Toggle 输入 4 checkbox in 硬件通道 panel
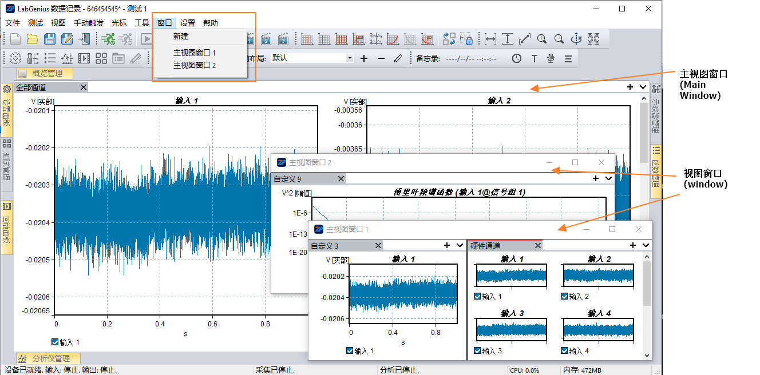The image size is (760, 375). [x=565, y=350]
